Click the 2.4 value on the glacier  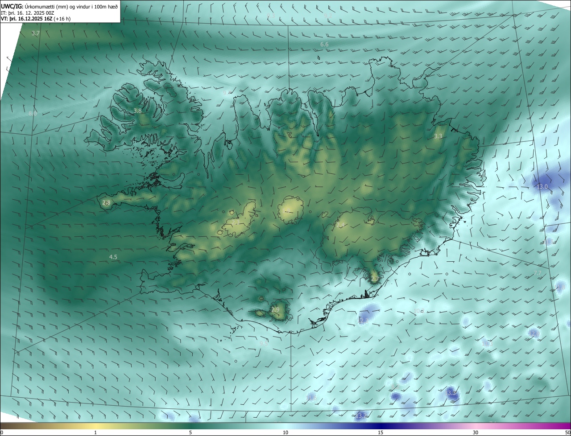point(341,225)
